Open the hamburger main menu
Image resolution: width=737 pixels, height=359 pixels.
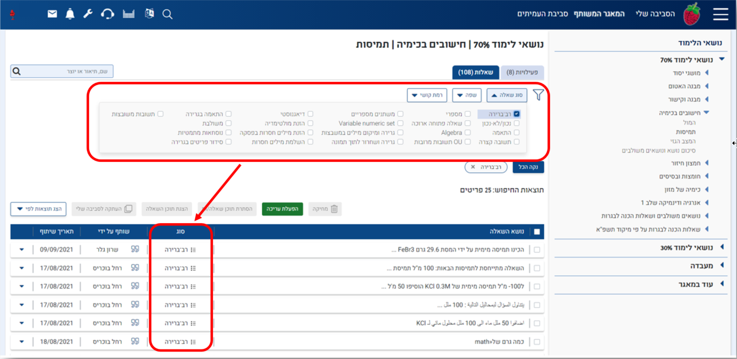pos(721,14)
